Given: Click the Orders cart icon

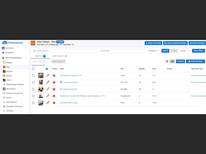Looking at the screenshot, I should point(4,98).
